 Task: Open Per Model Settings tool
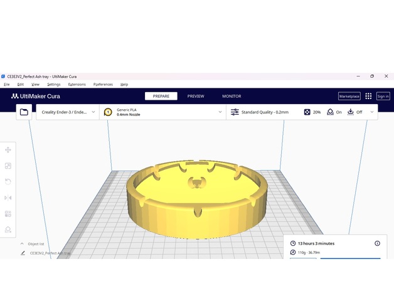pyautogui.click(x=8, y=214)
